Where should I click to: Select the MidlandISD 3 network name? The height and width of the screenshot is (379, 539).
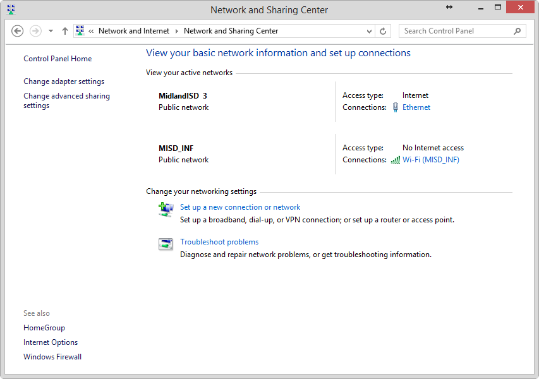point(183,96)
